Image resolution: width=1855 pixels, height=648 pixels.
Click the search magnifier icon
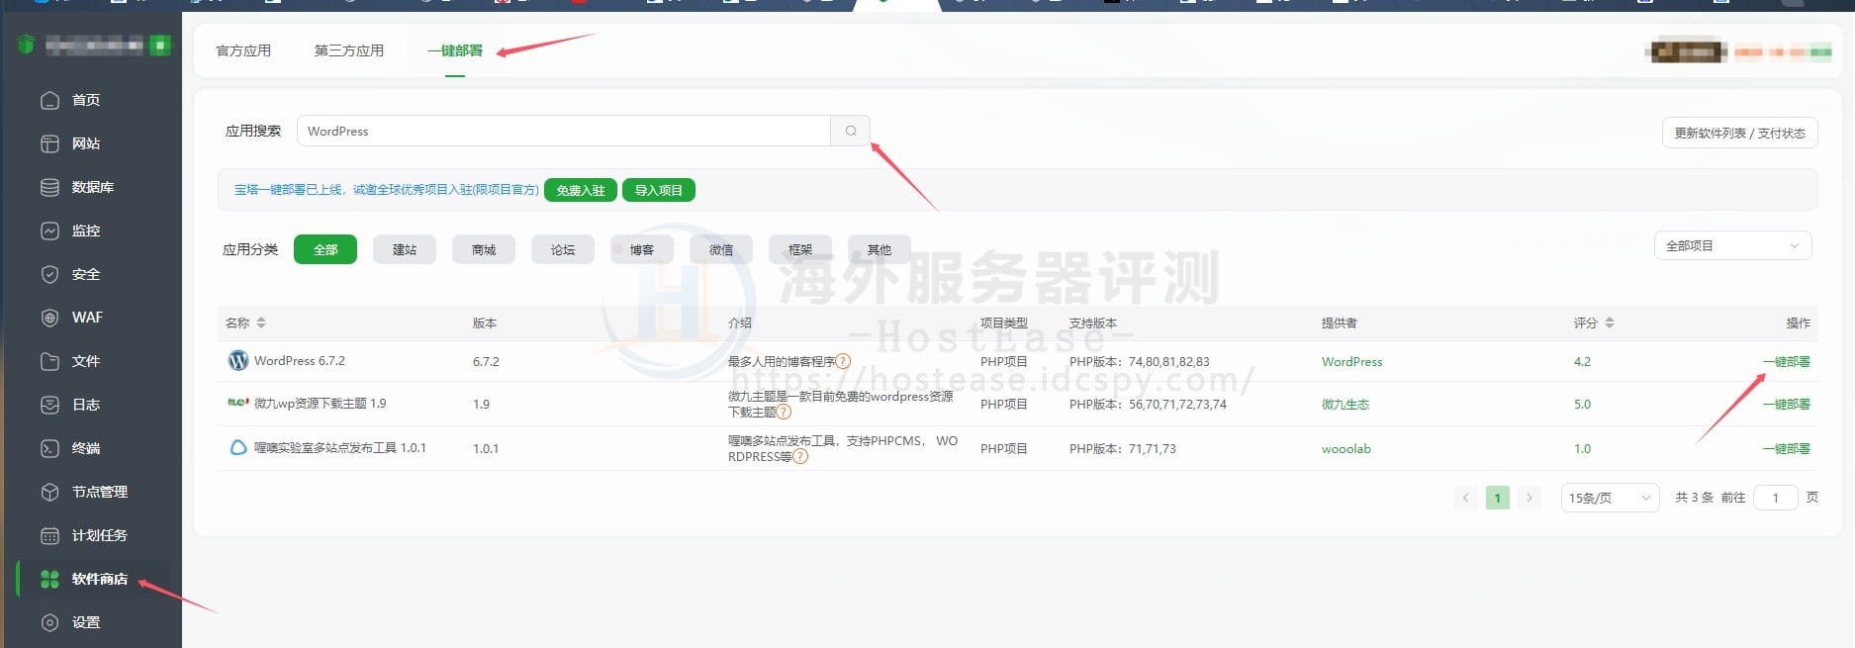850,131
